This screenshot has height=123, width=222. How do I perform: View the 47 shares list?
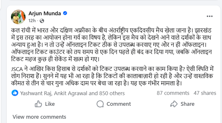pyautogui.click(x=205, y=93)
